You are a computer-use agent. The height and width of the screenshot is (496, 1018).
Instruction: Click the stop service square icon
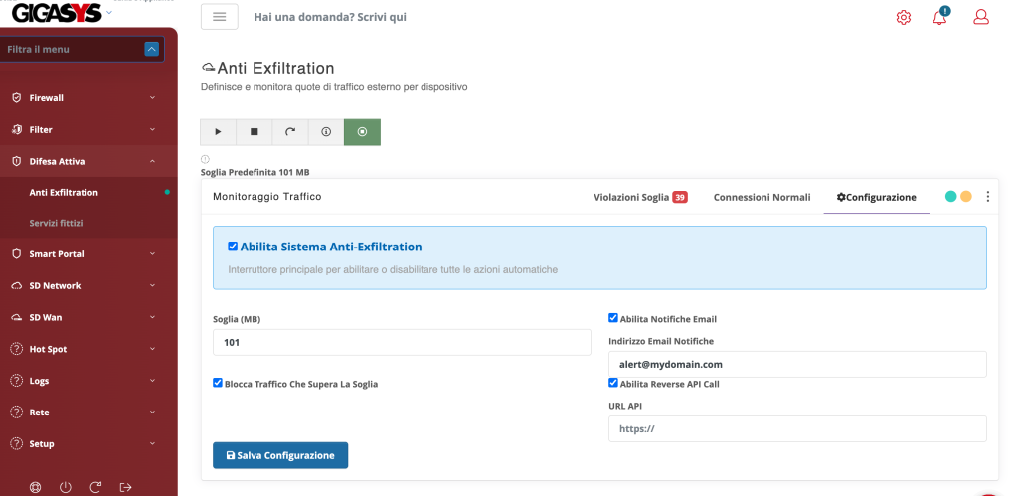[x=254, y=132]
